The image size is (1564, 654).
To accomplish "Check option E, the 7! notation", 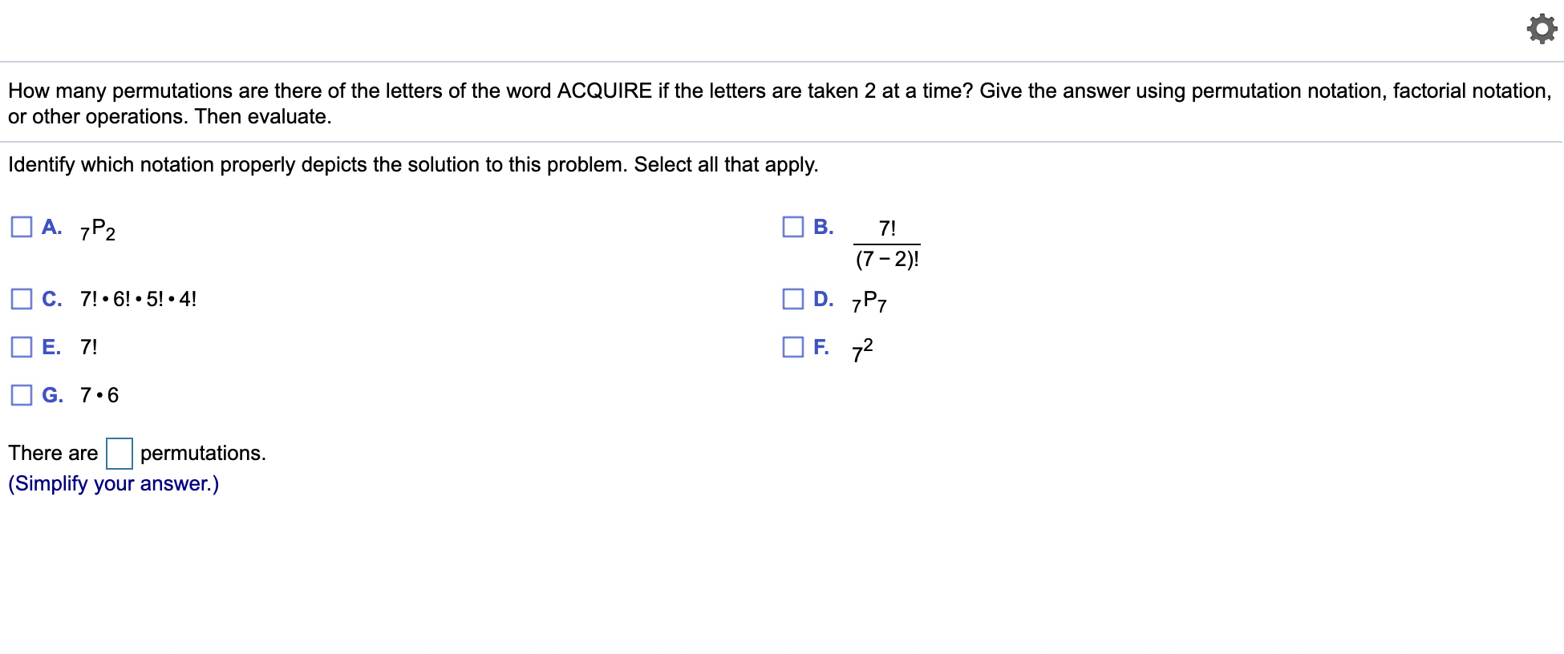I will click(x=21, y=346).
